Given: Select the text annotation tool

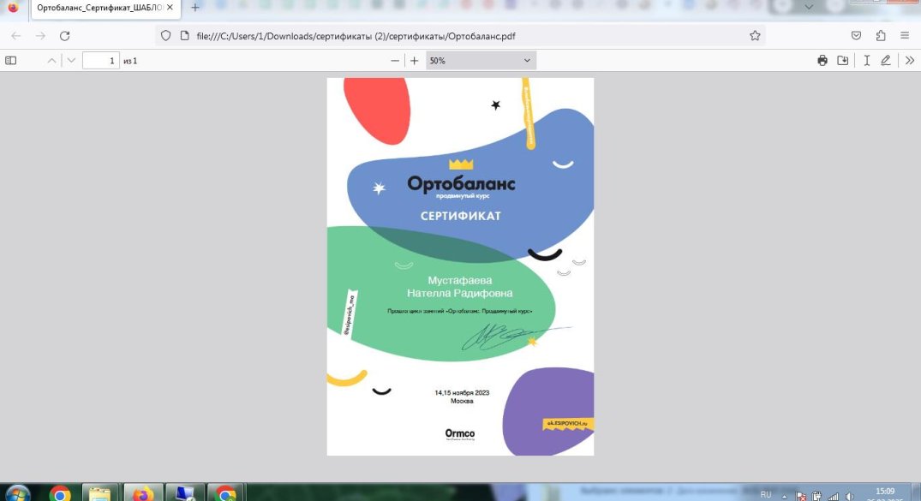Looking at the screenshot, I should pos(867,61).
